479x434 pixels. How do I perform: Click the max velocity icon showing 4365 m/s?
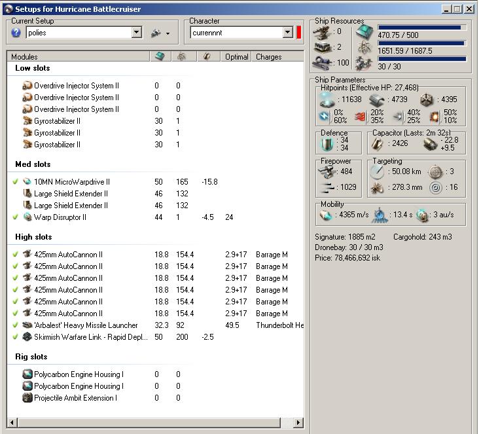(326, 215)
